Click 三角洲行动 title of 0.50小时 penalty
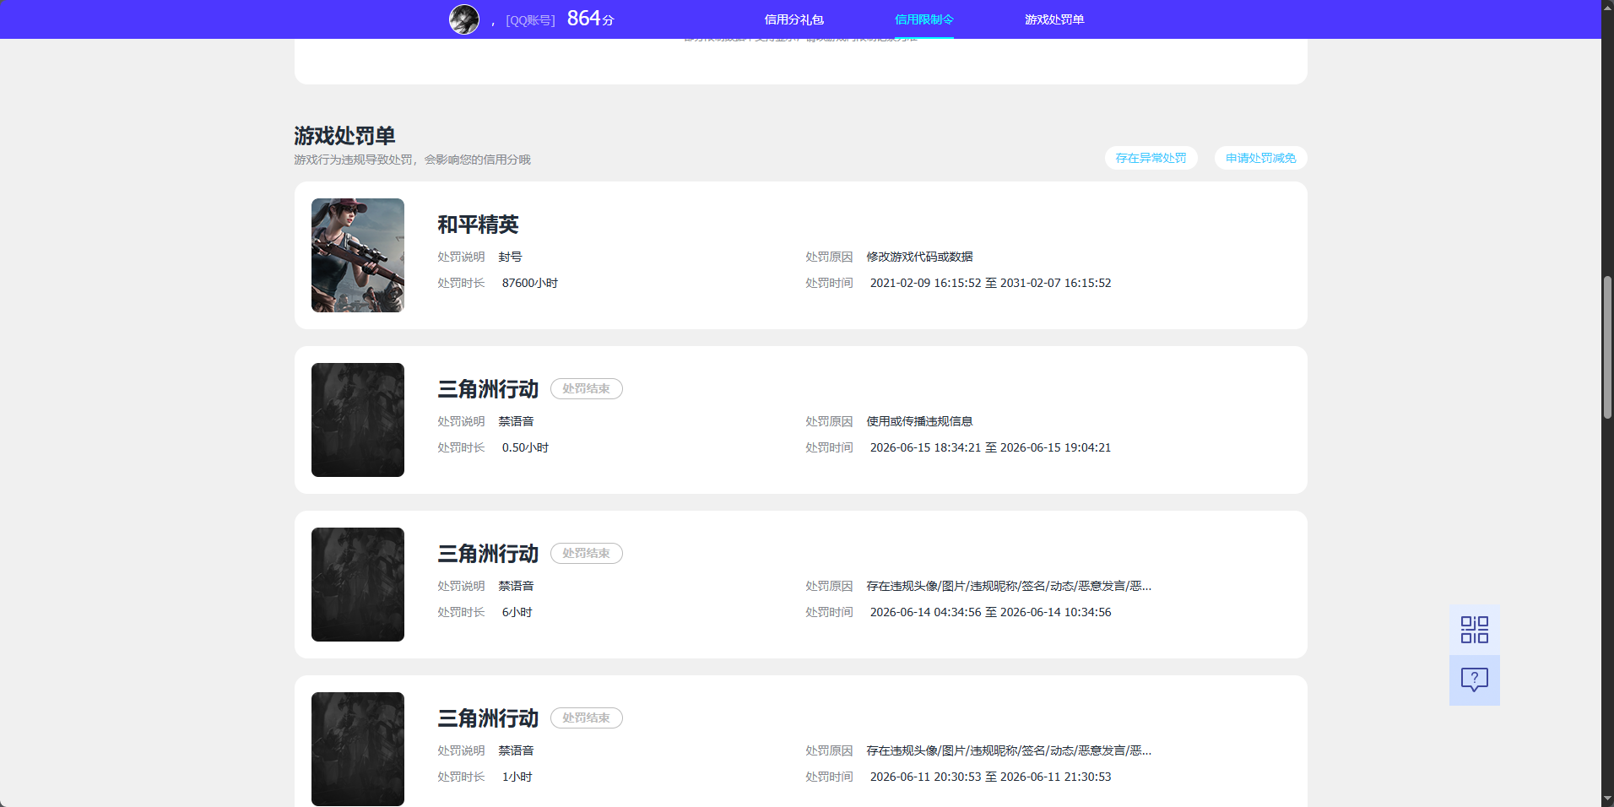This screenshot has width=1614, height=807. tap(488, 389)
